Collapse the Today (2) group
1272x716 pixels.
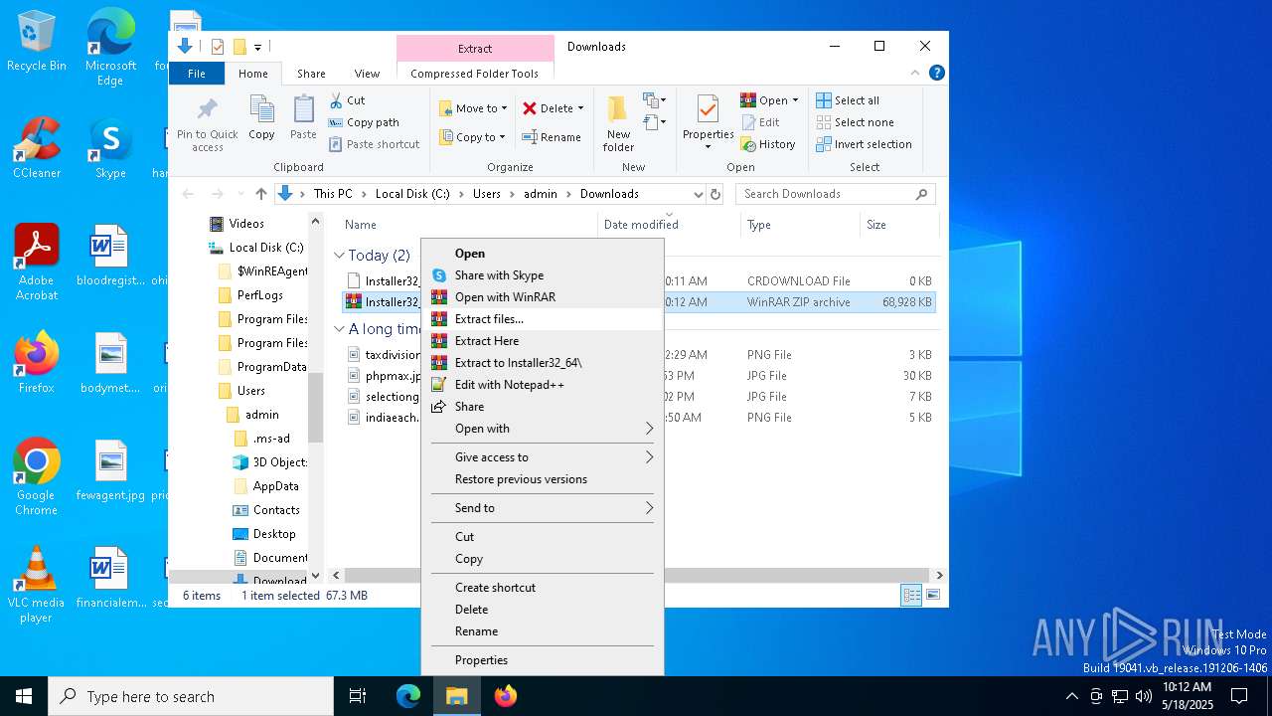coord(339,256)
